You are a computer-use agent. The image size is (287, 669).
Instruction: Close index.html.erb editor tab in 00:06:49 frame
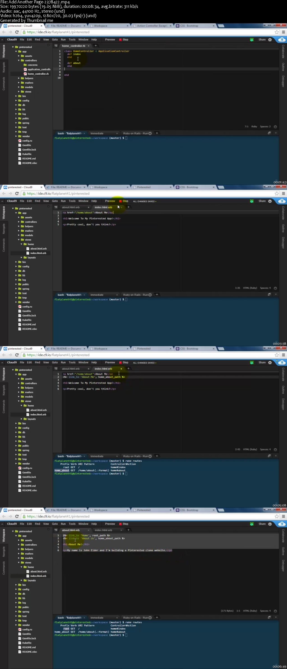(121, 530)
